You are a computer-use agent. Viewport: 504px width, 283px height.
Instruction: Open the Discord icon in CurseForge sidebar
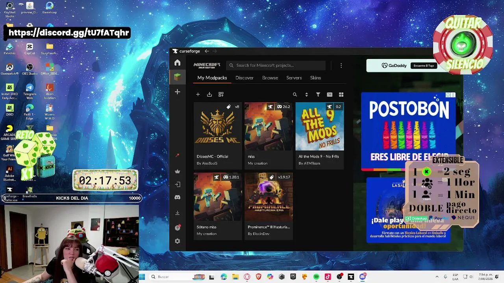(x=178, y=197)
